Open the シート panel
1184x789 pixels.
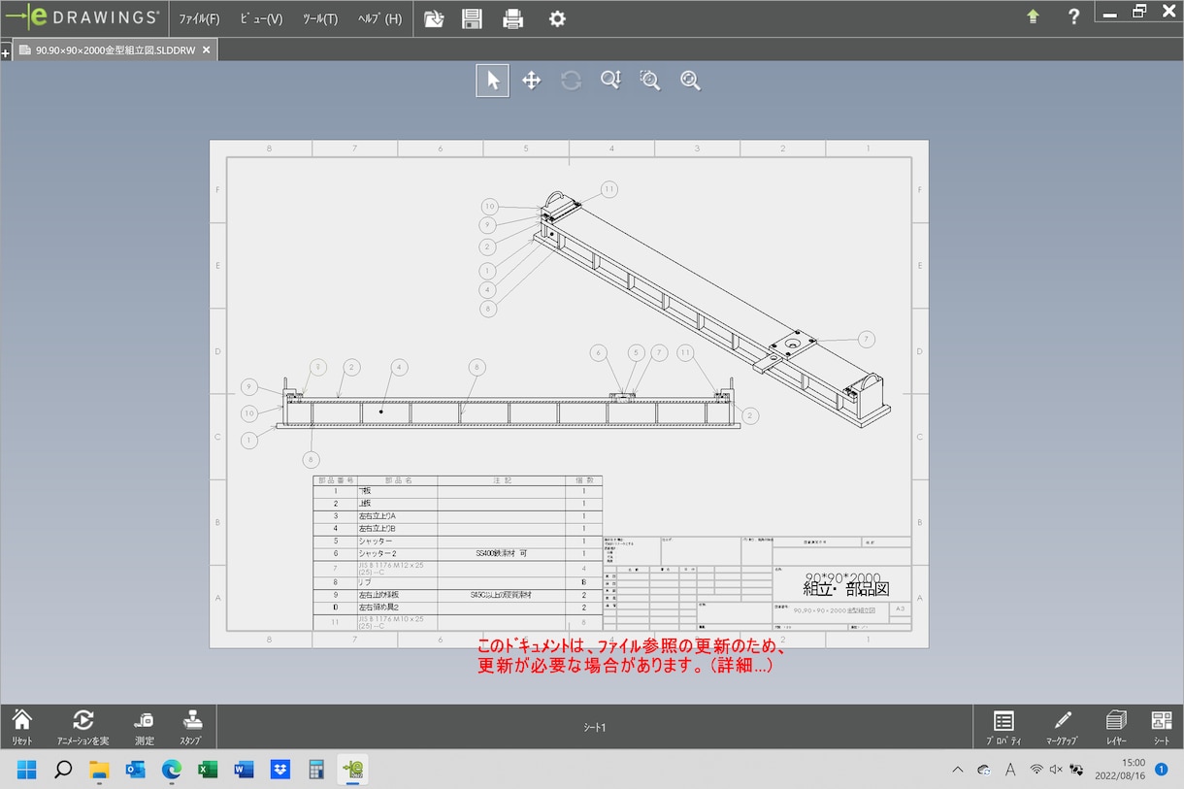(1162, 727)
